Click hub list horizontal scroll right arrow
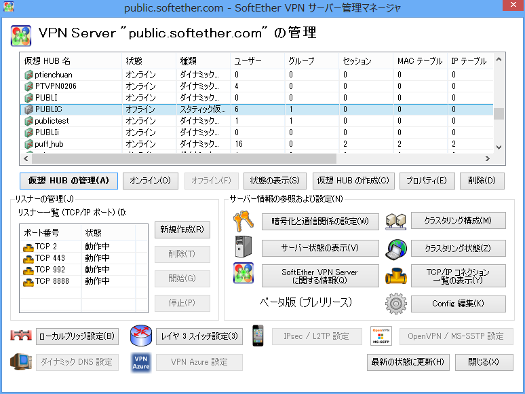525x394 pixels. tap(488, 158)
